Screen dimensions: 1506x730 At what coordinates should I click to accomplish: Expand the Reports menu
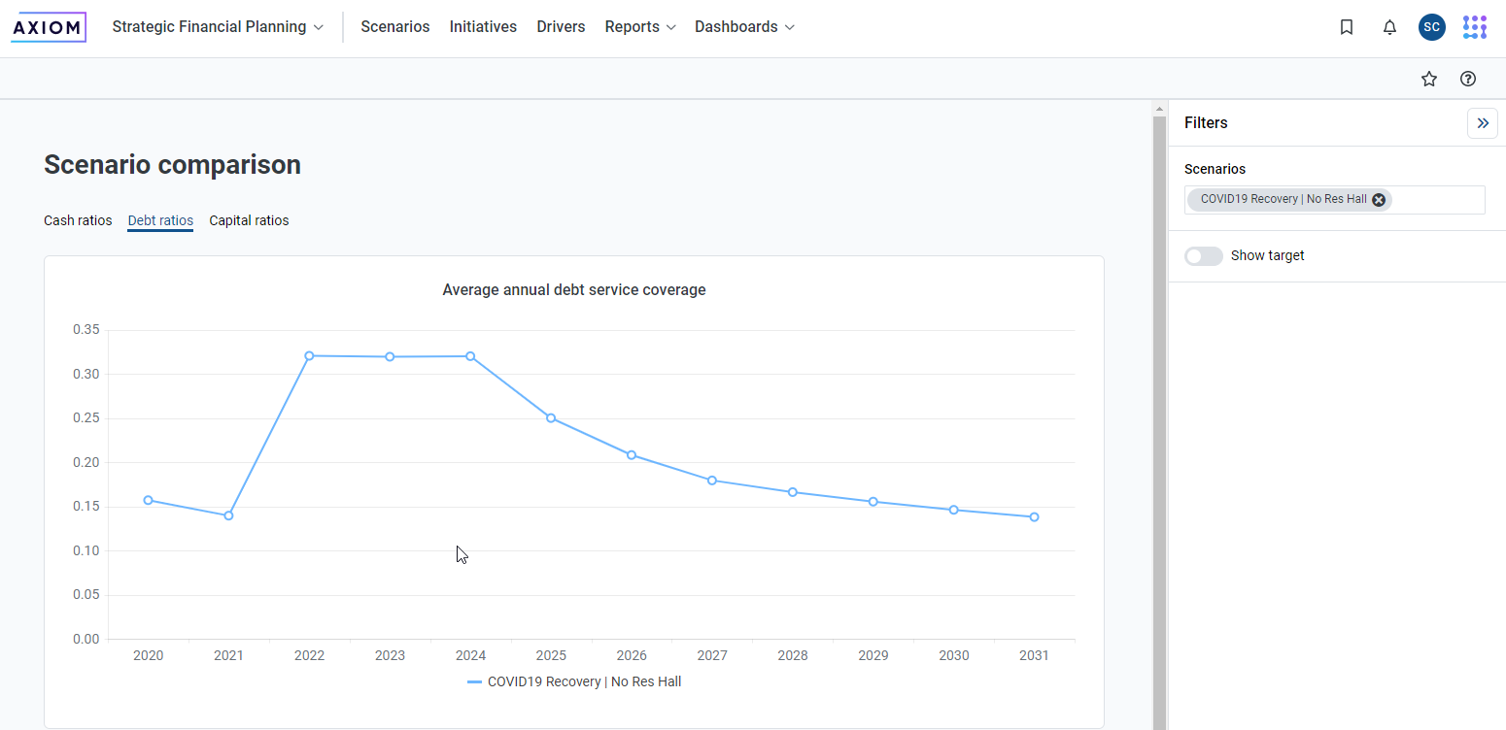click(640, 27)
